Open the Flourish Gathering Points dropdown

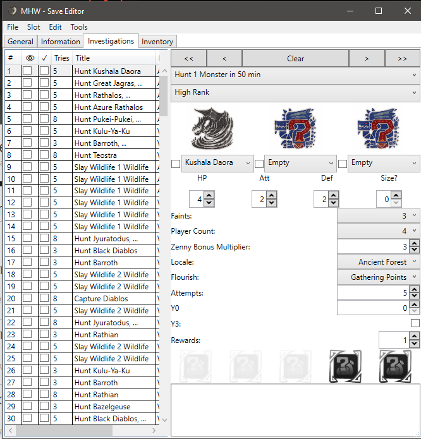379,277
